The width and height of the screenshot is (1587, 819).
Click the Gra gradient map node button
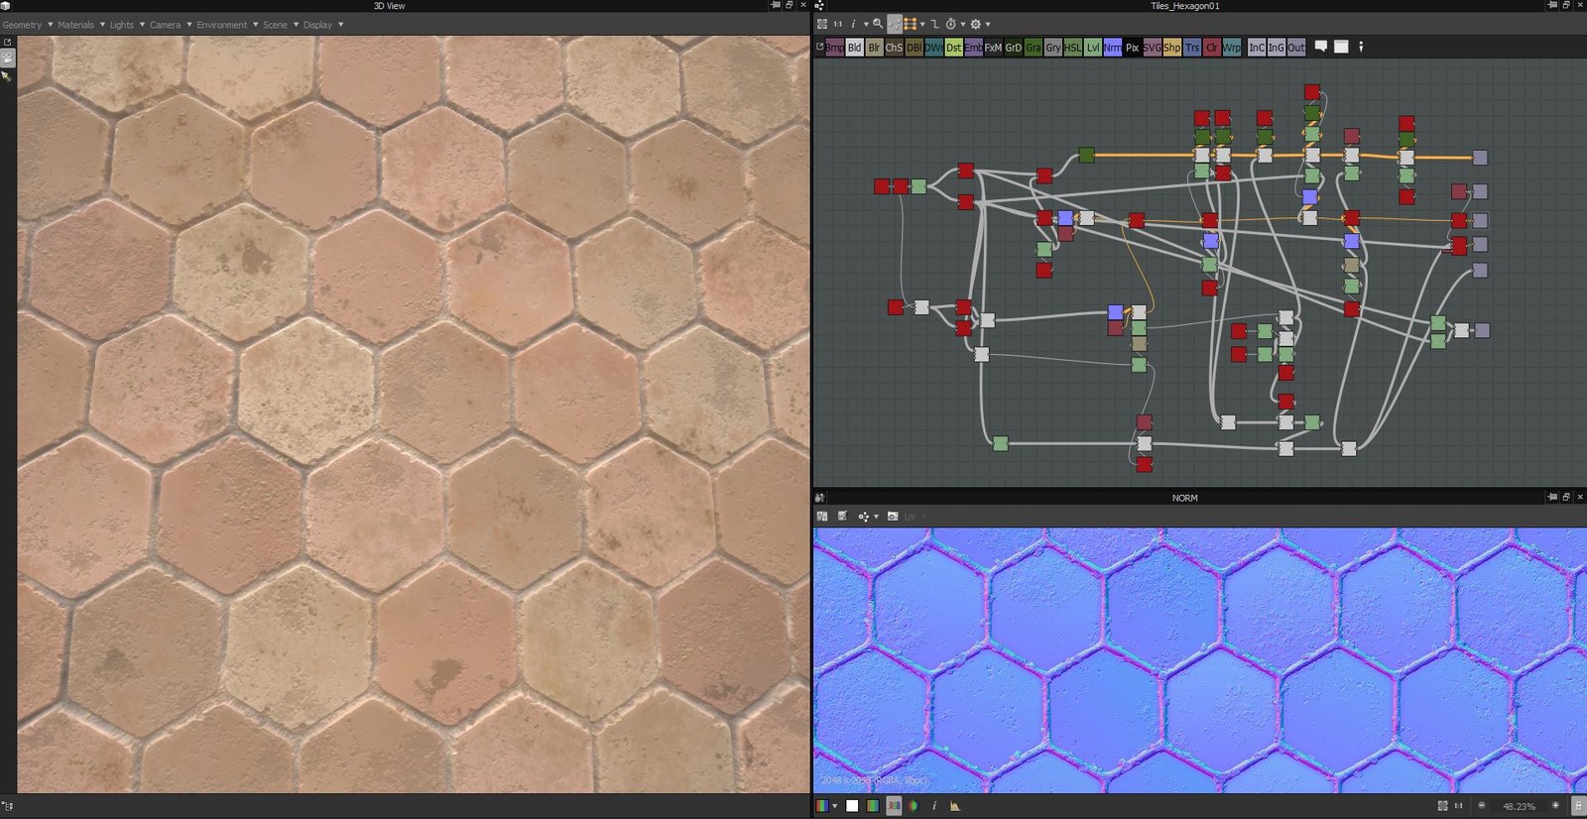(1033, 48)
